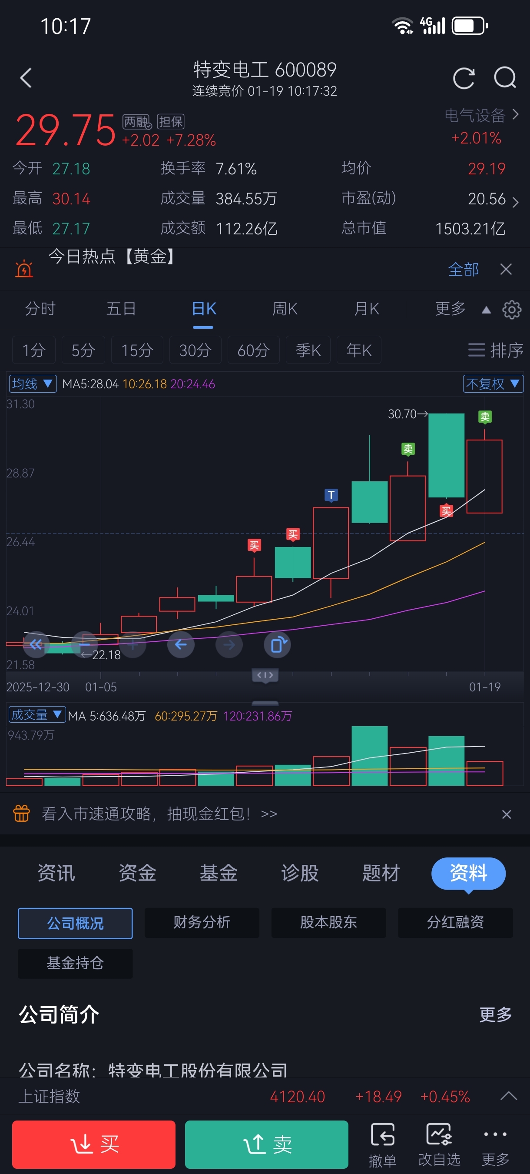Screen dimensions: 530x1174
Task: Go back with the left arrow icon
Action: pyautogui.click(x=26, y=78)
